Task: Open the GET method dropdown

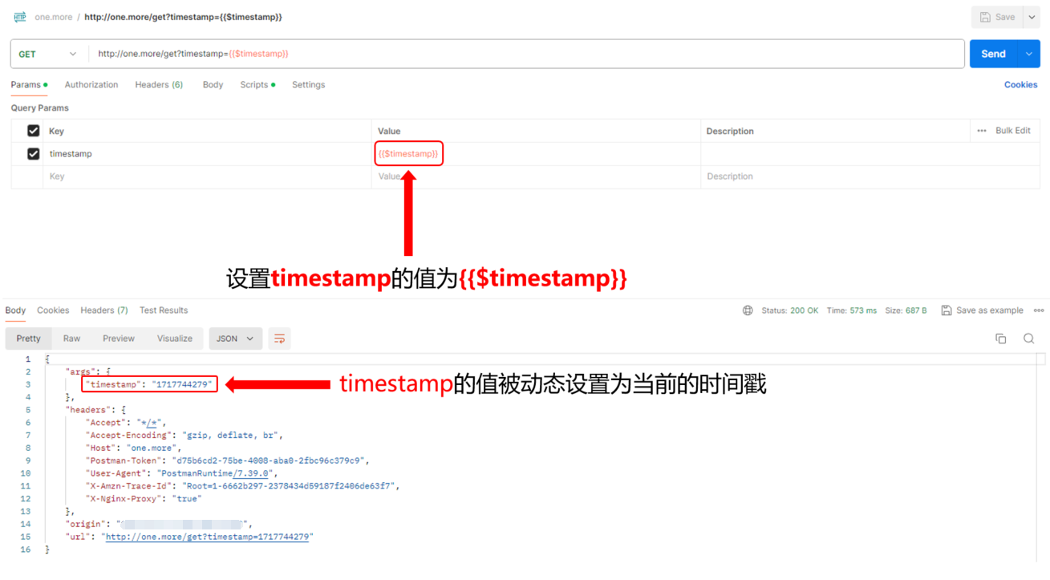Action: [x=47, y=54]
